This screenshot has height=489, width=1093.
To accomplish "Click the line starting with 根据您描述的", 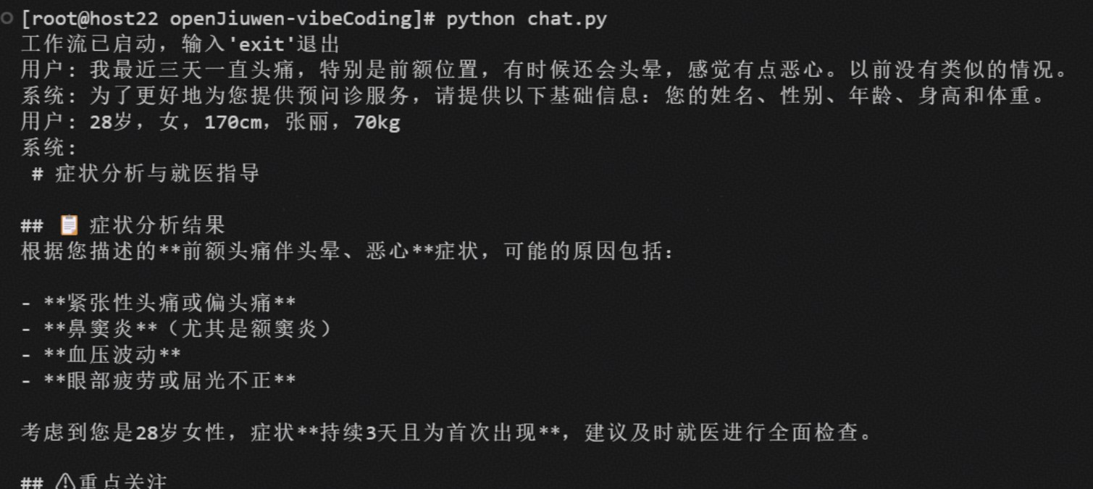I will (x=348, y=252).
